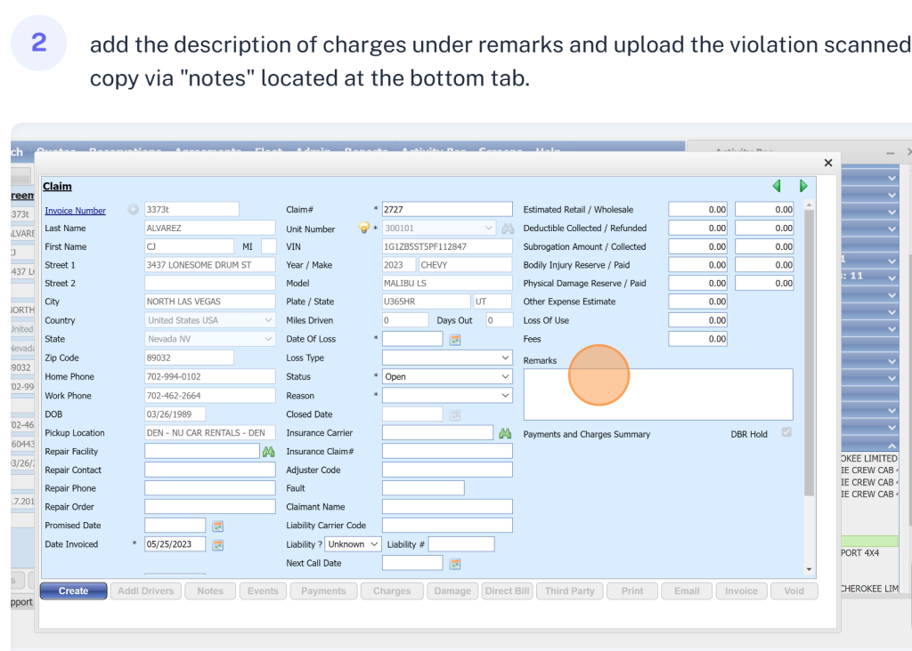
Task: Click binoculars search icon beside Repair Facility
Action: pyautogui.click(x=268, y=452)
